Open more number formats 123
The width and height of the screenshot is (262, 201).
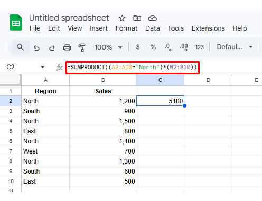pyautogui.click(x=199, y=47)
